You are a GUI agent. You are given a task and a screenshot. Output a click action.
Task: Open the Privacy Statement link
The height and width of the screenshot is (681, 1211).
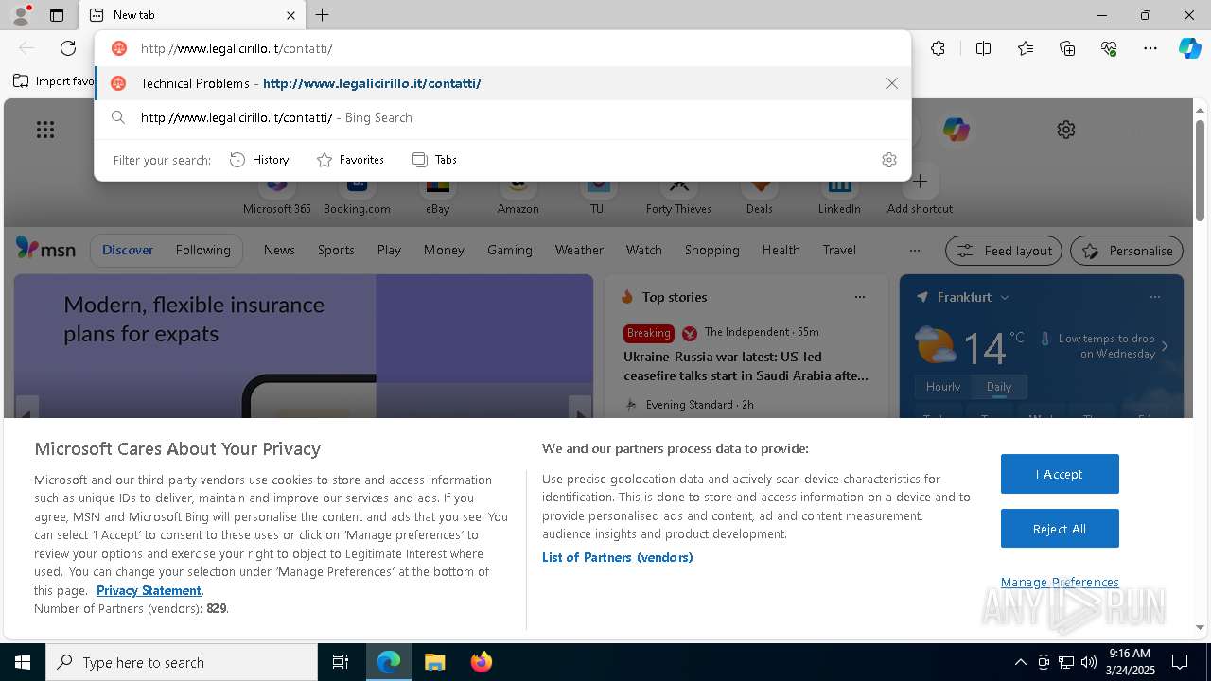[x=149, y=590]
